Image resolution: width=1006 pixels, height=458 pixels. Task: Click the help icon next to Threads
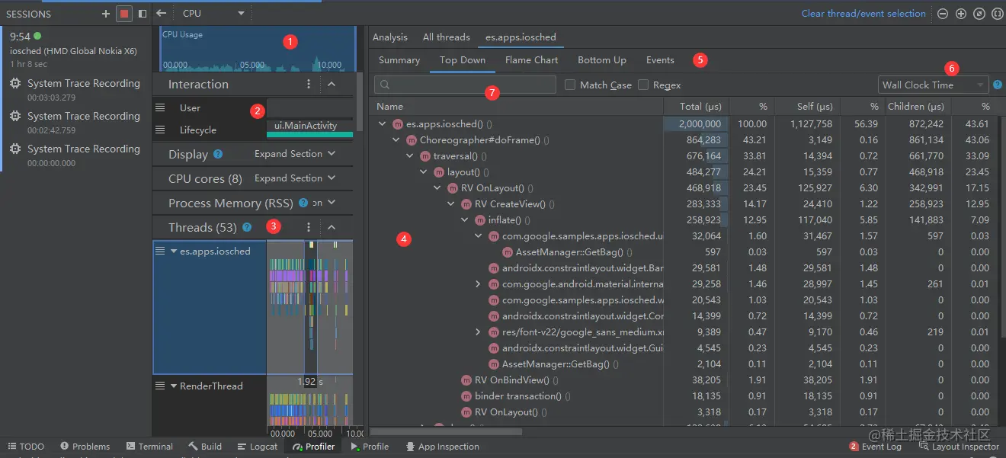(x=246, y=227)
